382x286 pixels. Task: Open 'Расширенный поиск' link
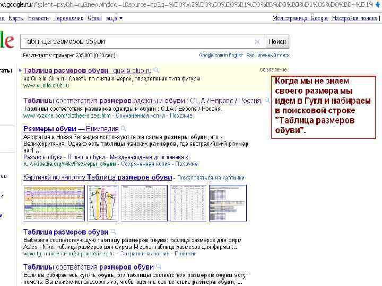[x=268, y=55]
